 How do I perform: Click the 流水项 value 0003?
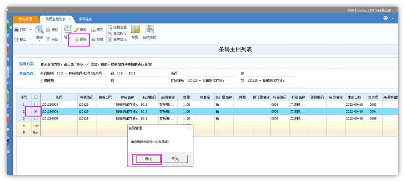[x=373, y=105]
